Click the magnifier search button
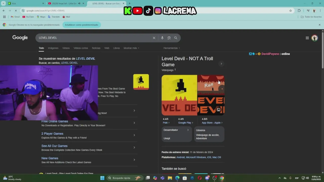Viewport: 324px width, 182px height. pyautogui.click(x=176, y=38)
